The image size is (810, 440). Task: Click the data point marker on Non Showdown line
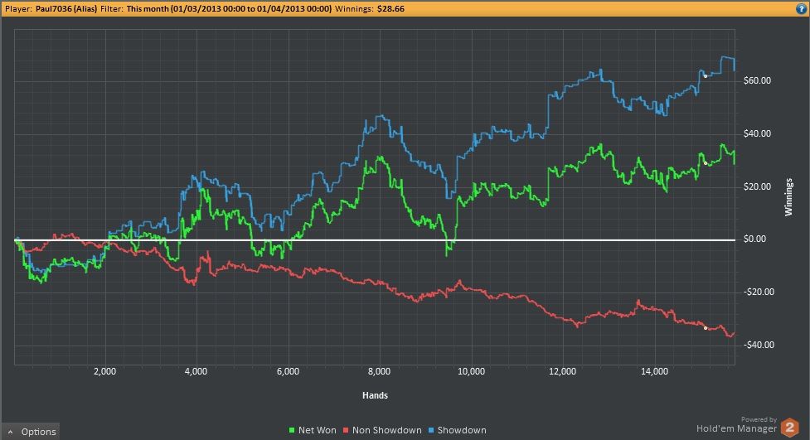pyautogui.click(x=706, y=328)
